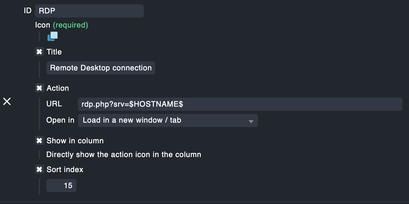Remove this entry with the large X
This screenshot has height=204, width=409.
pyautogui.click(x=7, y=101)
